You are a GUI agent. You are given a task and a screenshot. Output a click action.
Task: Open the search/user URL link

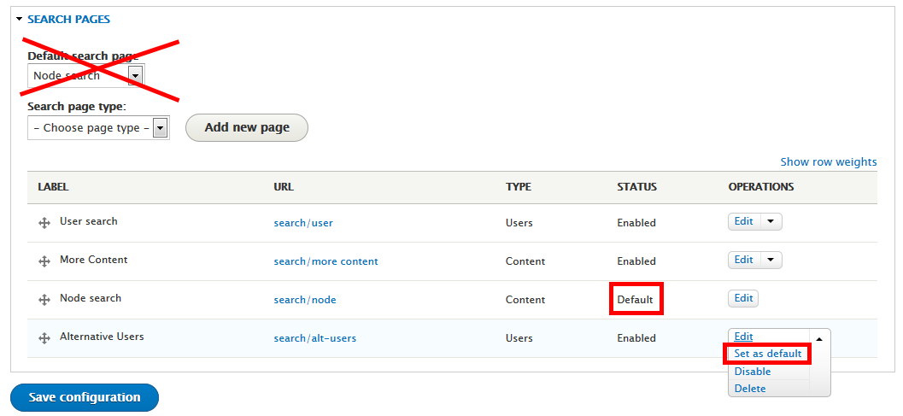(303, 223)
